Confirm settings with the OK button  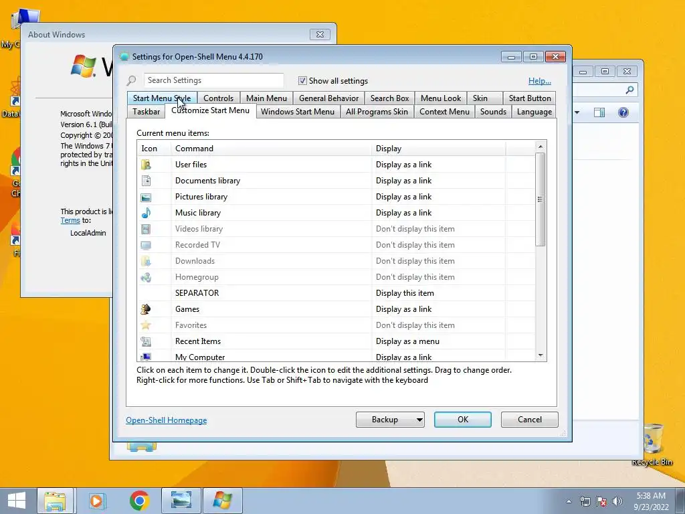tap(463, 420)
